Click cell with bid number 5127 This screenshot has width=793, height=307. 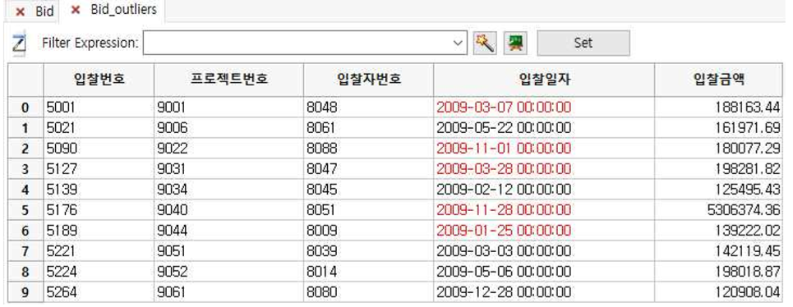coord(99,169)
